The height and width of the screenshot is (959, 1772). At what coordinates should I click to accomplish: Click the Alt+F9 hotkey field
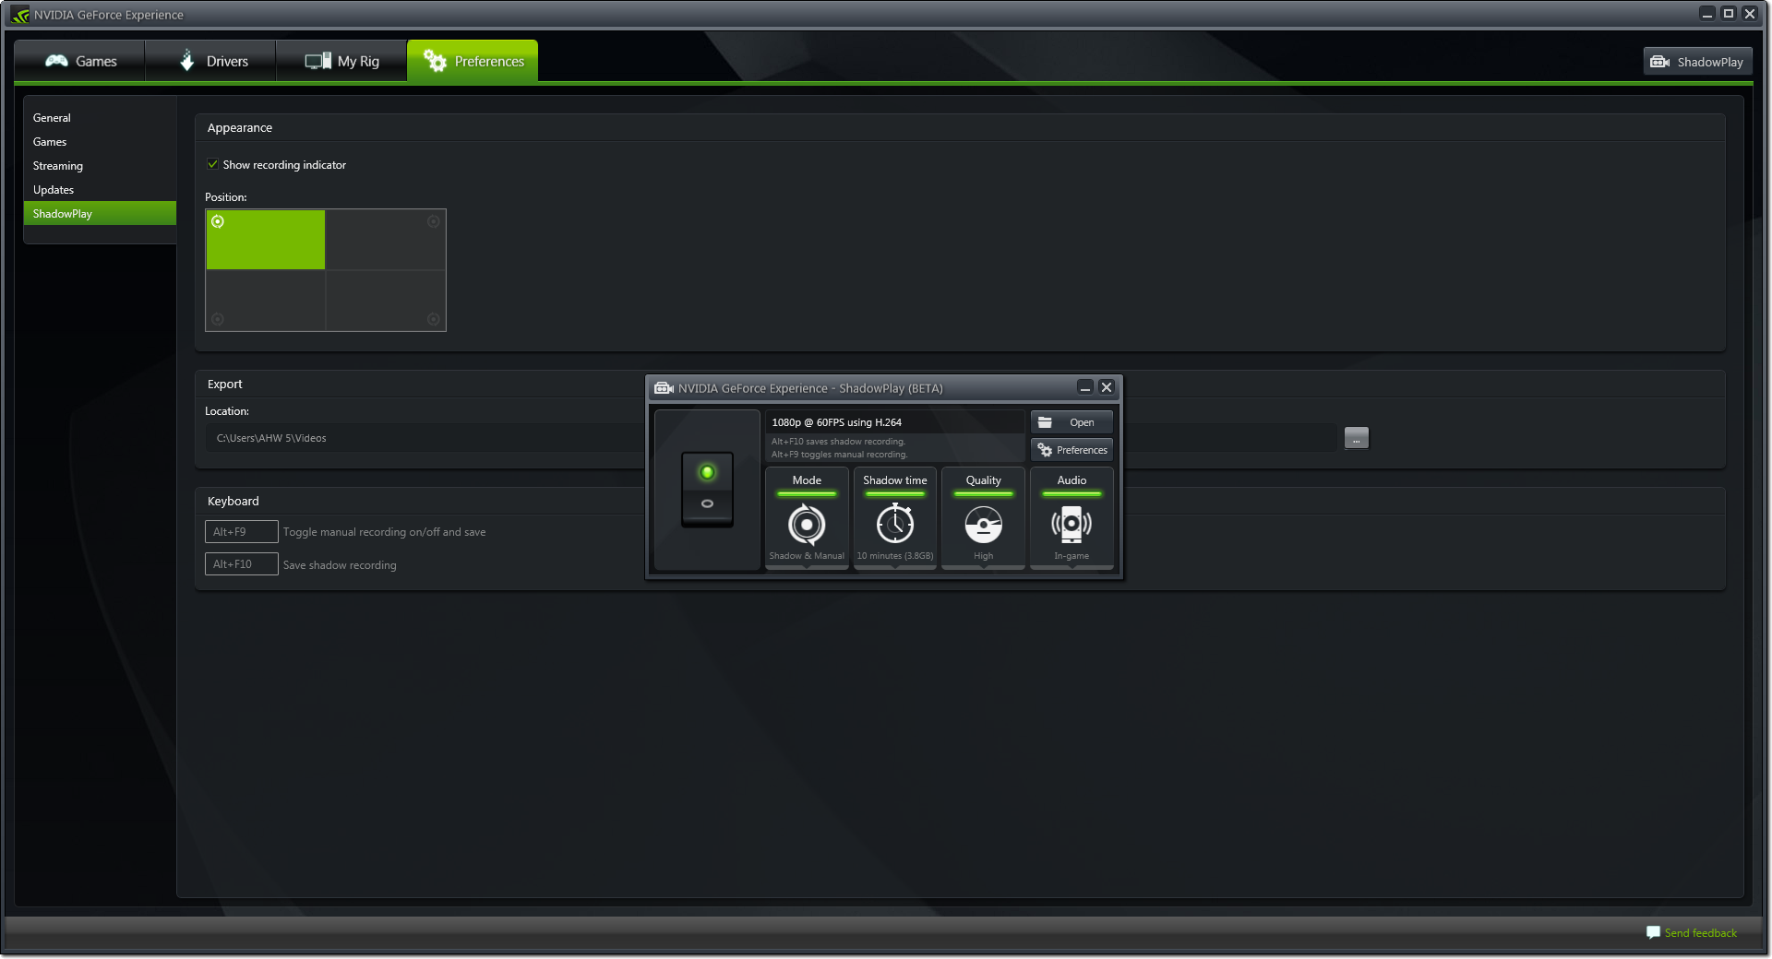[x=241, y=532]
